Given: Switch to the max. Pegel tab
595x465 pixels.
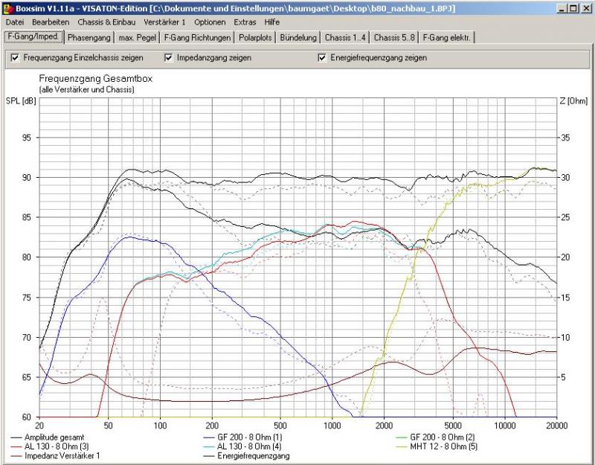Looking at the screenshot, I should point(137,38).
